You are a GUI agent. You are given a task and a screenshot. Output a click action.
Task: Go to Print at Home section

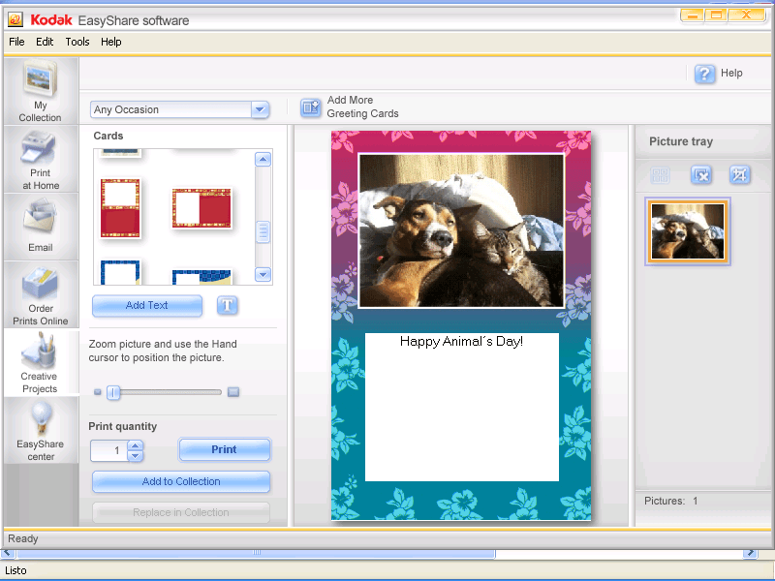point(40,160)
